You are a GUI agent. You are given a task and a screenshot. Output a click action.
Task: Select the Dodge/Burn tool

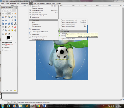(9, 34)
